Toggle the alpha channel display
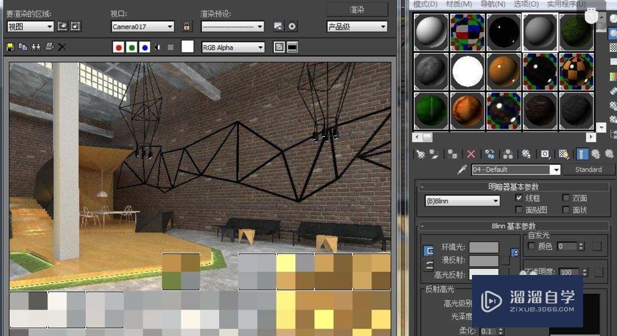This screenshot has width=617, height=336. tap(158, 47)
